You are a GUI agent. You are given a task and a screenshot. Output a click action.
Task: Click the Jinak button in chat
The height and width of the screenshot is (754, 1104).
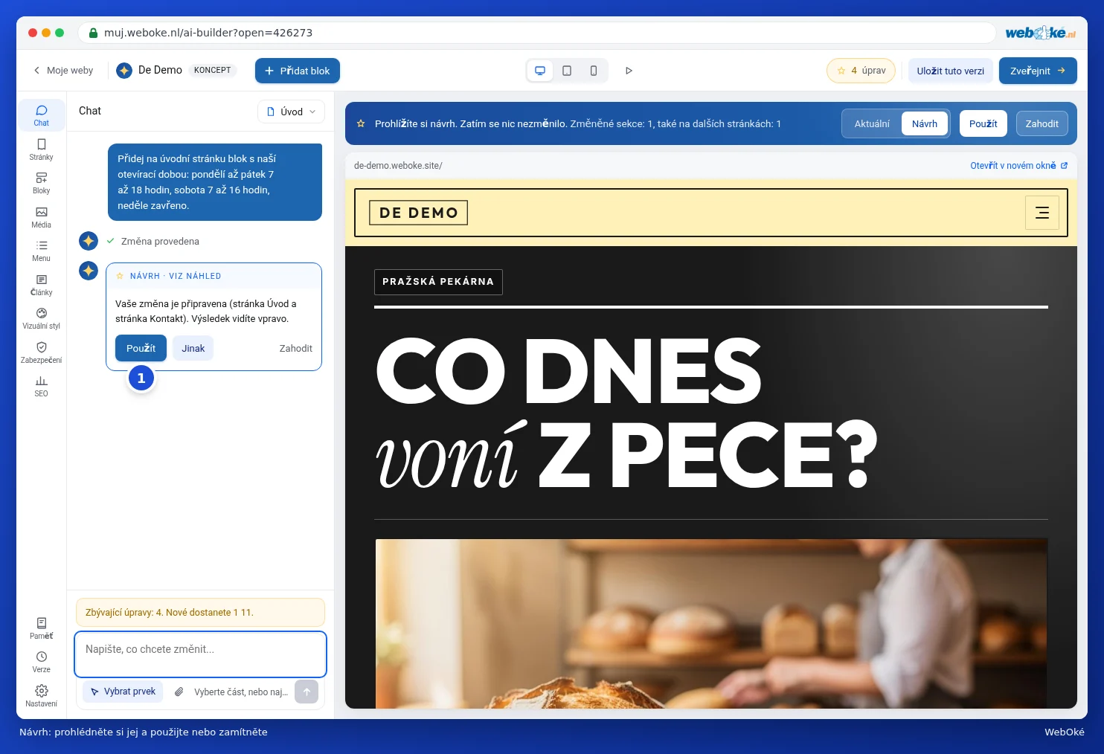193,348
